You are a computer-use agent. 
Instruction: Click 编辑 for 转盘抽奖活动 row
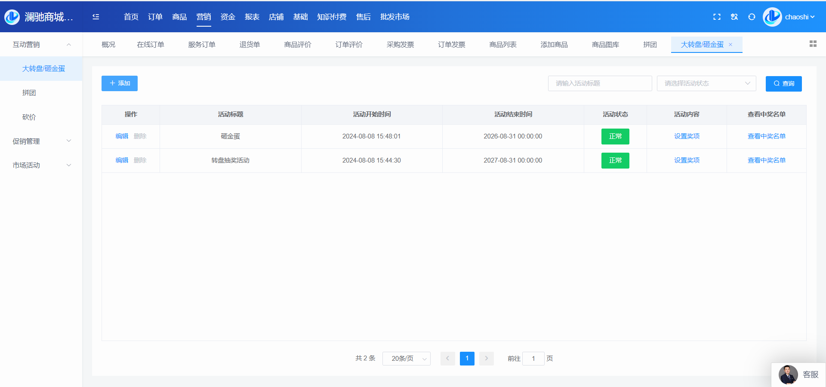[x=122, y=160]
